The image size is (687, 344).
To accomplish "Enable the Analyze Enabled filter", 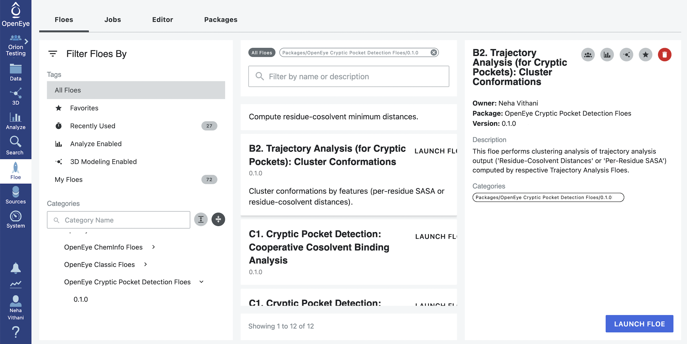I will (96, 144).
